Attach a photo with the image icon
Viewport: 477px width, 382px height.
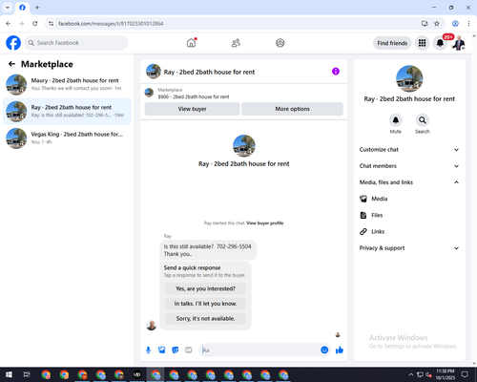(x=161, y=350)
